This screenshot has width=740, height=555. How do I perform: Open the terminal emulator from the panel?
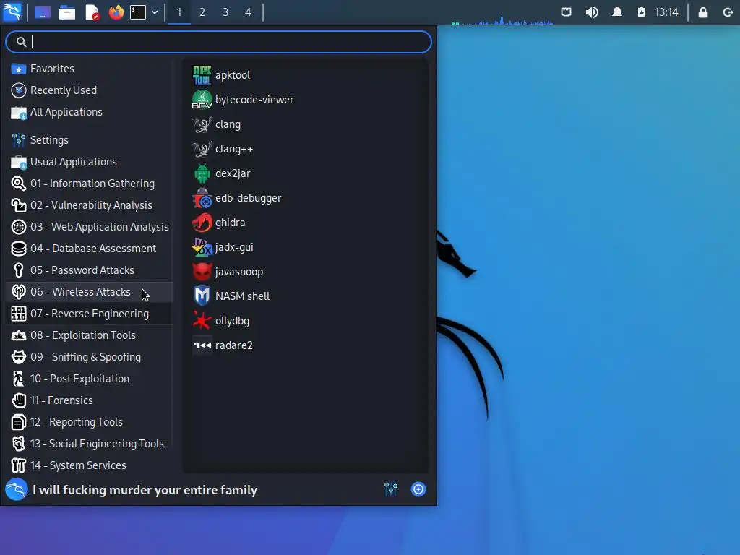[138, 12]
